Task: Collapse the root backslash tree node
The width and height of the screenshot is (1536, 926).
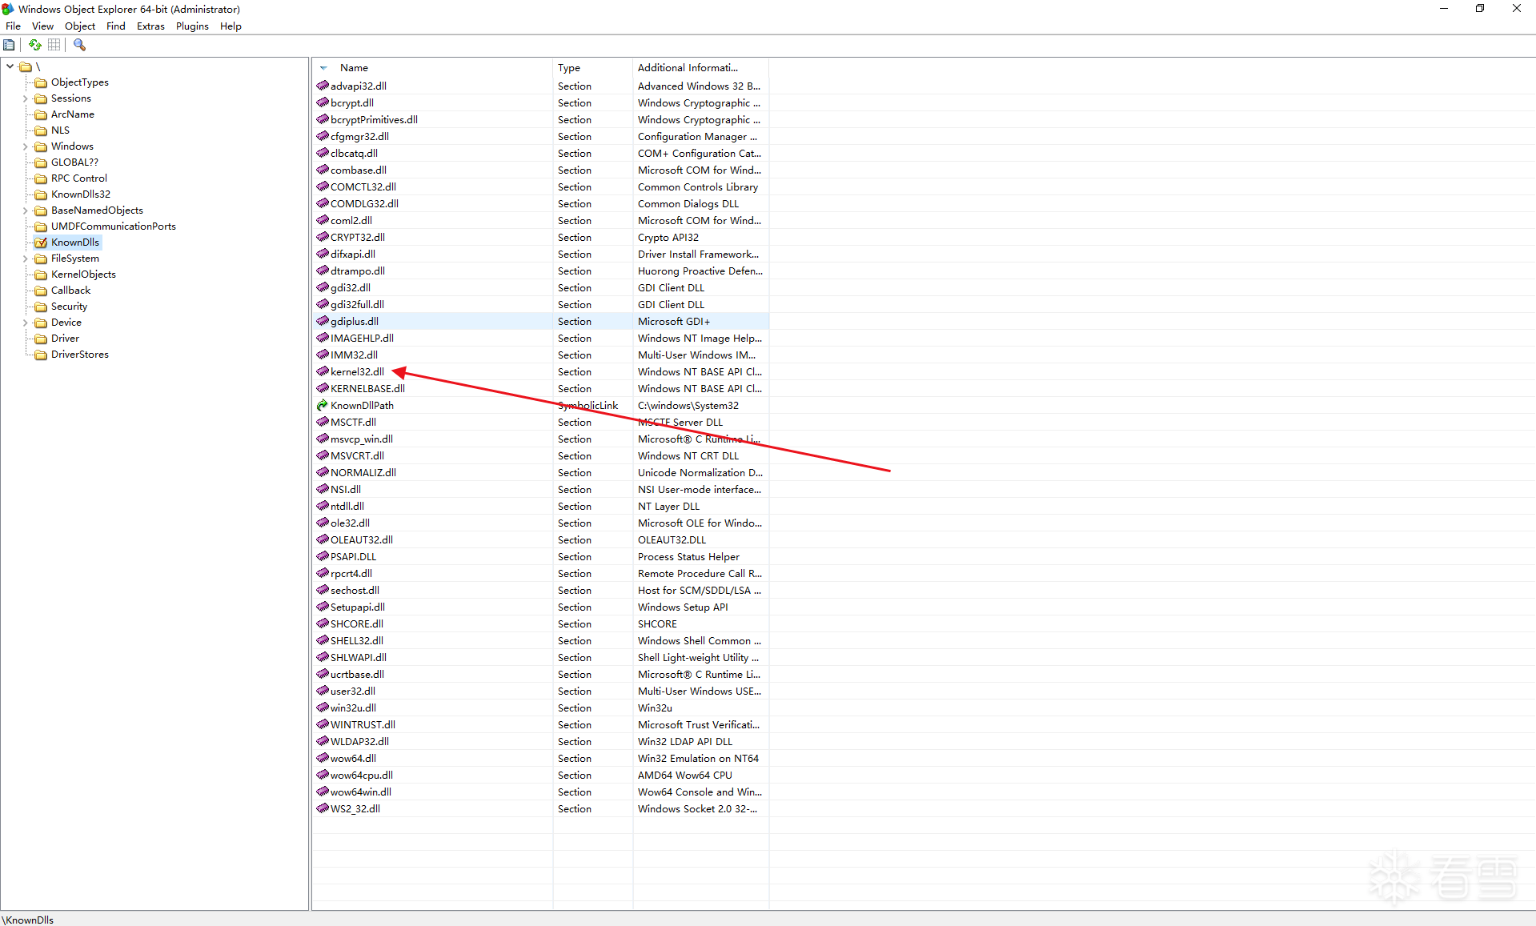Action: pos(10,66)
